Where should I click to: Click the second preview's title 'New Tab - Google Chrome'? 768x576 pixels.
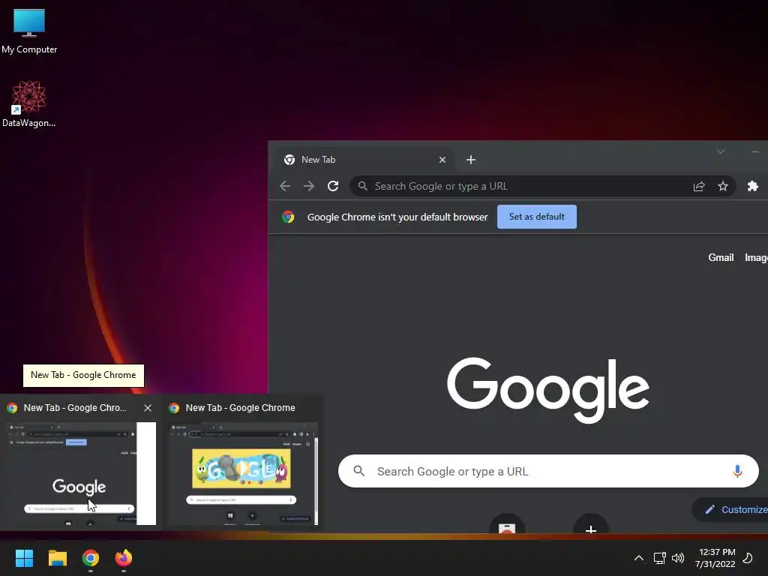click(241, 408)
